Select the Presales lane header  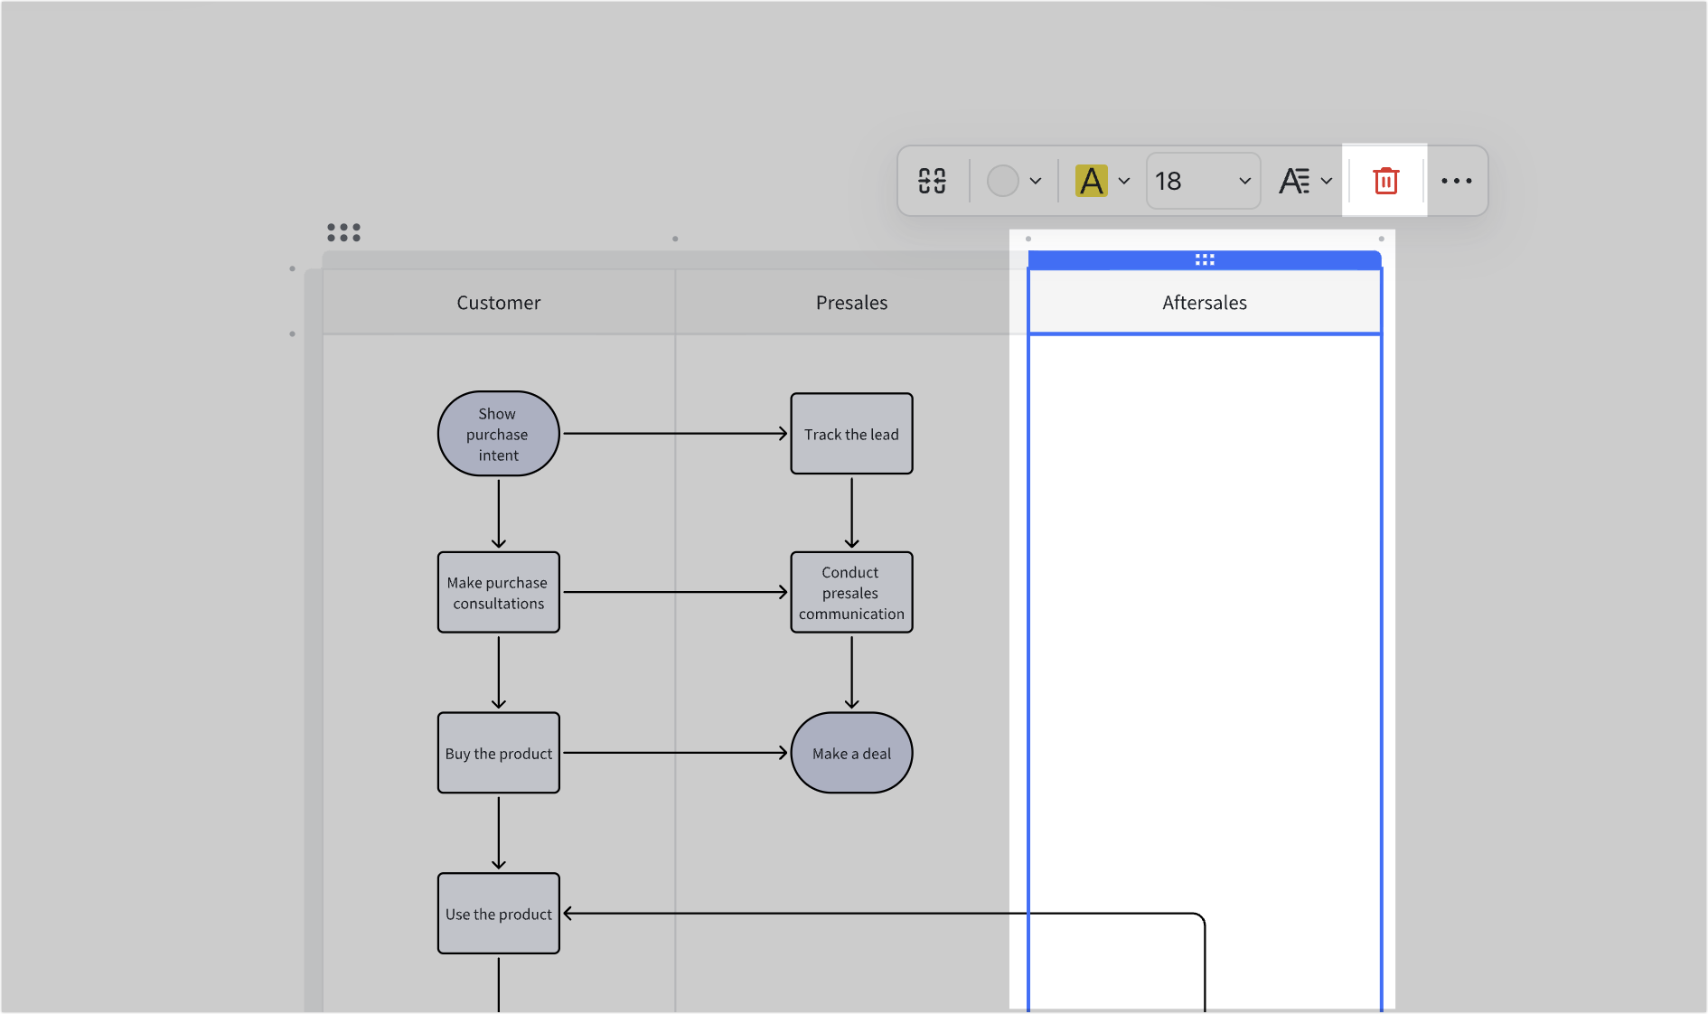(850, 302)
